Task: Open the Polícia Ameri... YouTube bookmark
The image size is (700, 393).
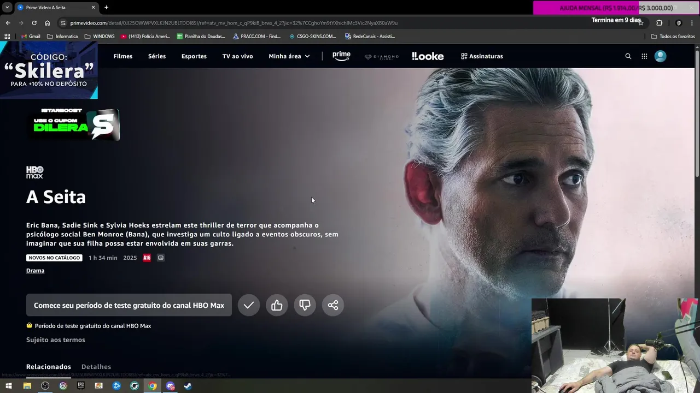Action: pyautogui.click(x=145, y=37)
